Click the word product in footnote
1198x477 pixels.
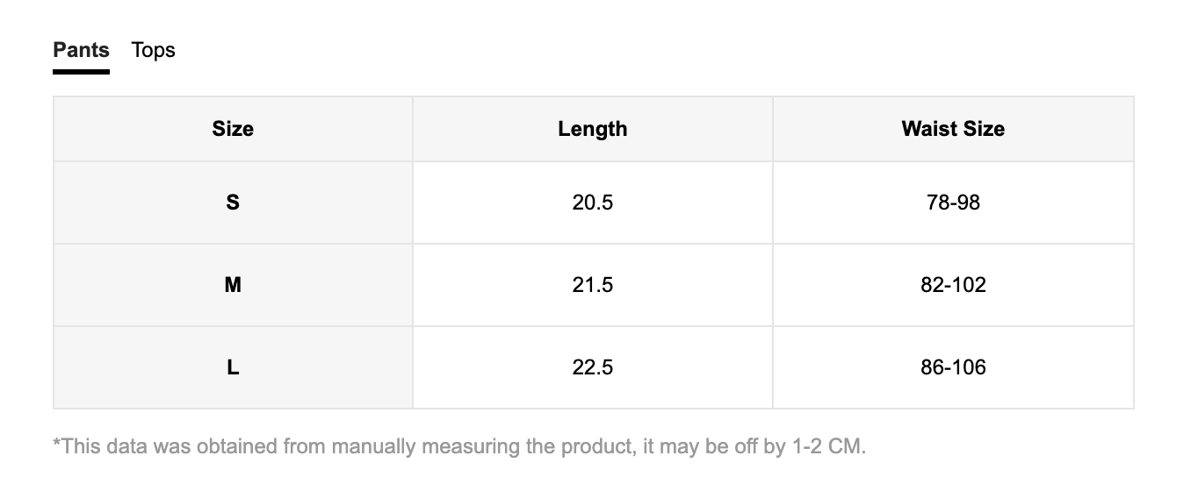point(596,447)
